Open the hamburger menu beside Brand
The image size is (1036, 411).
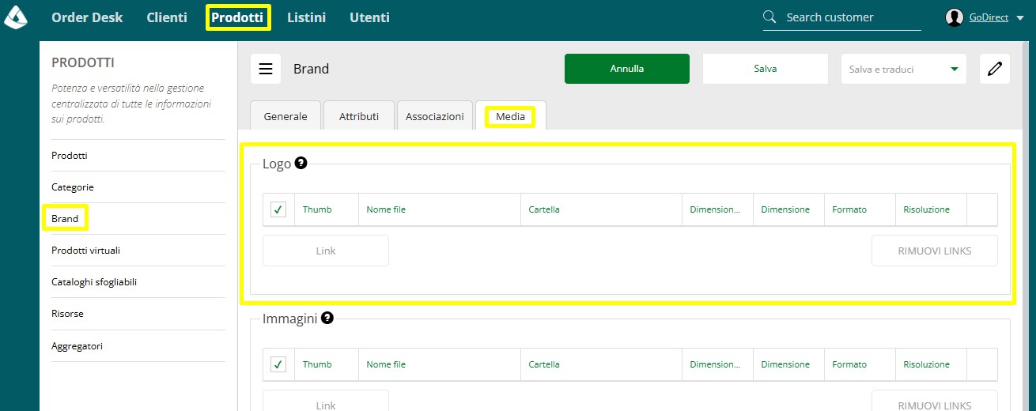click(x=266, y=69)
